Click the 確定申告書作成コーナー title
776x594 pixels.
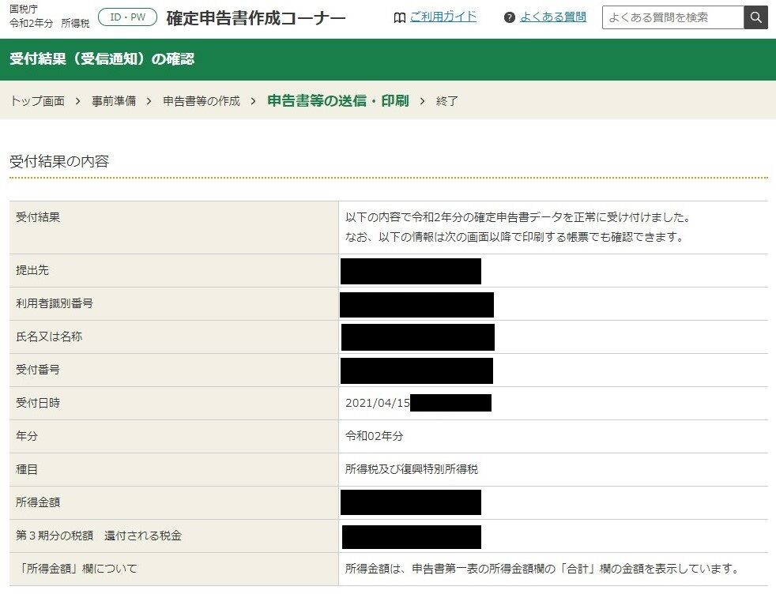pos(256,18)
